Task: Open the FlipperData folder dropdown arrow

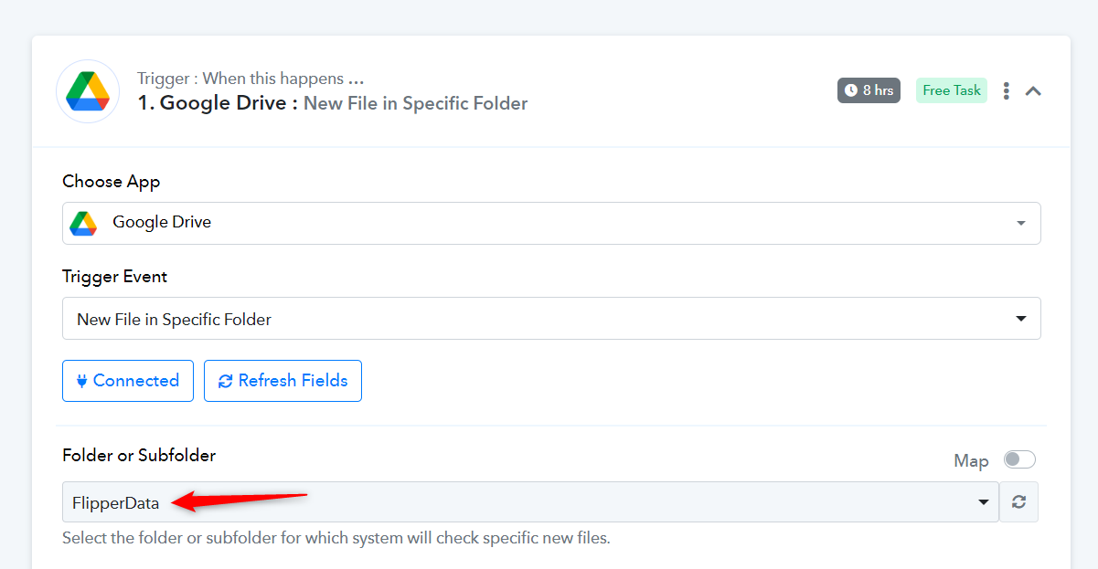Action: [x=984, y=502]
